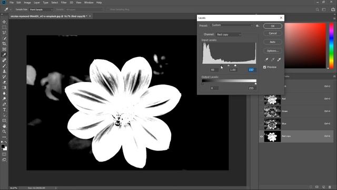Swap foreground and background colors

[6, 142]
